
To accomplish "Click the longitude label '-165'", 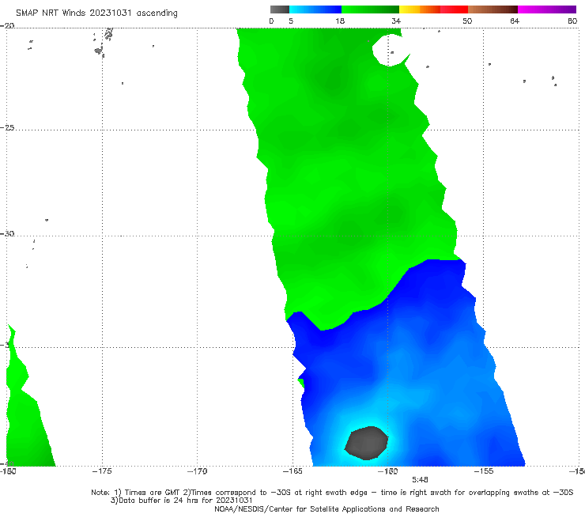I will pos(292,471).
